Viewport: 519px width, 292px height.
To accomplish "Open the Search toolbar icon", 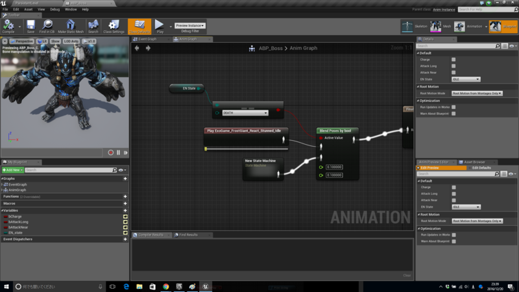I will pyautogui.click(x=93, y=26).
